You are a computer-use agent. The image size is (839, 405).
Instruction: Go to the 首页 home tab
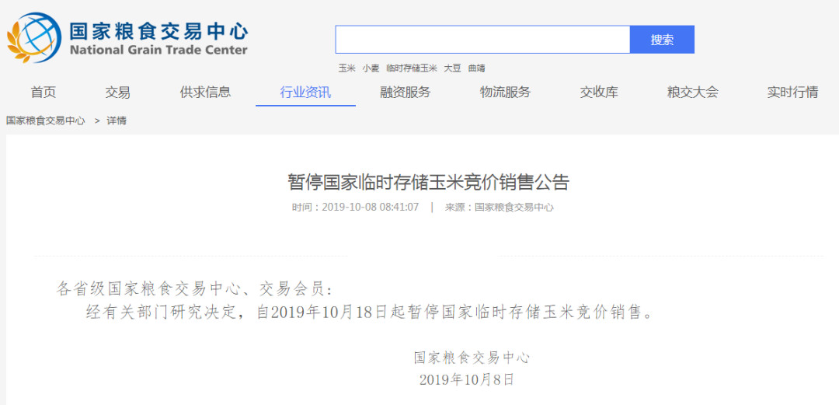pyautogui.click(x=44, y=93)
